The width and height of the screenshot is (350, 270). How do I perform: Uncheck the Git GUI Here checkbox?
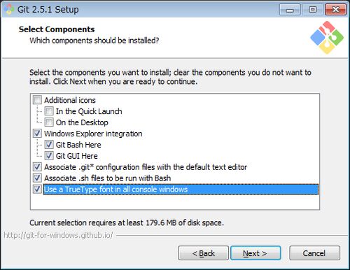[x=49, y=156]
